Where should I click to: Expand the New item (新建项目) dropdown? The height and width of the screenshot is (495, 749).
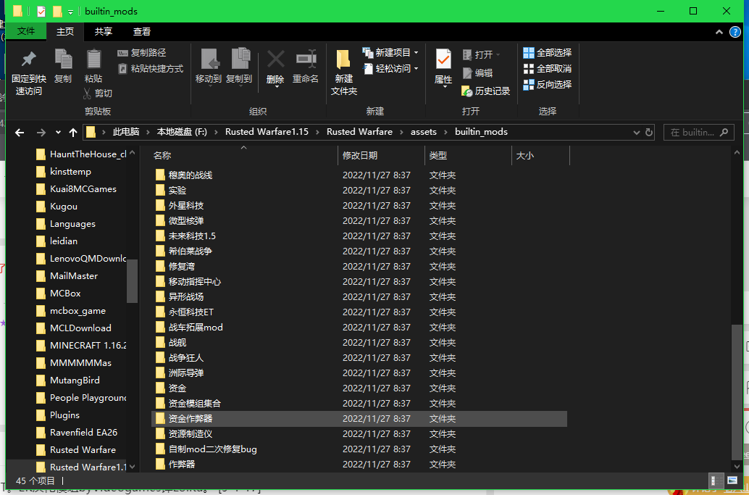click(x=416, y=53)
